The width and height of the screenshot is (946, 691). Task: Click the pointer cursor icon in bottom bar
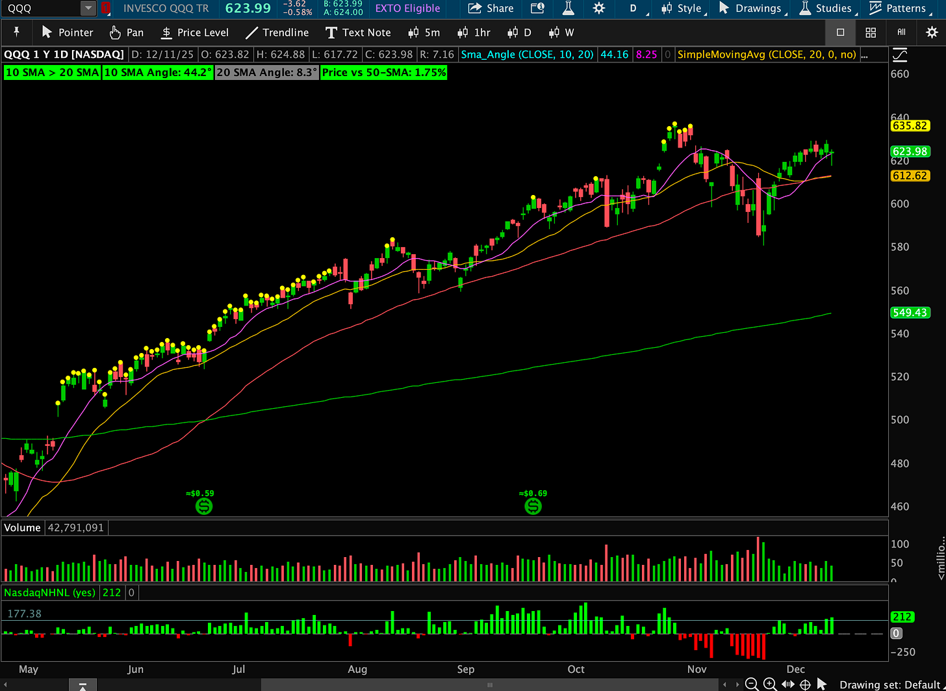click(822, 684)
